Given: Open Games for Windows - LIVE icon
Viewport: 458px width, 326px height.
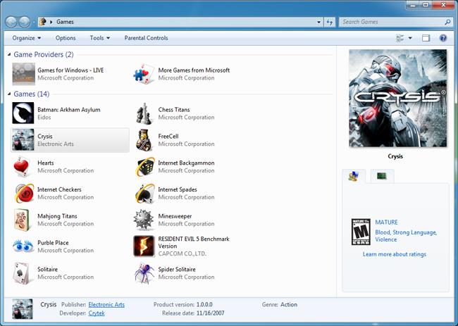Looking at the screenshot, I should [x=24, y=74].
